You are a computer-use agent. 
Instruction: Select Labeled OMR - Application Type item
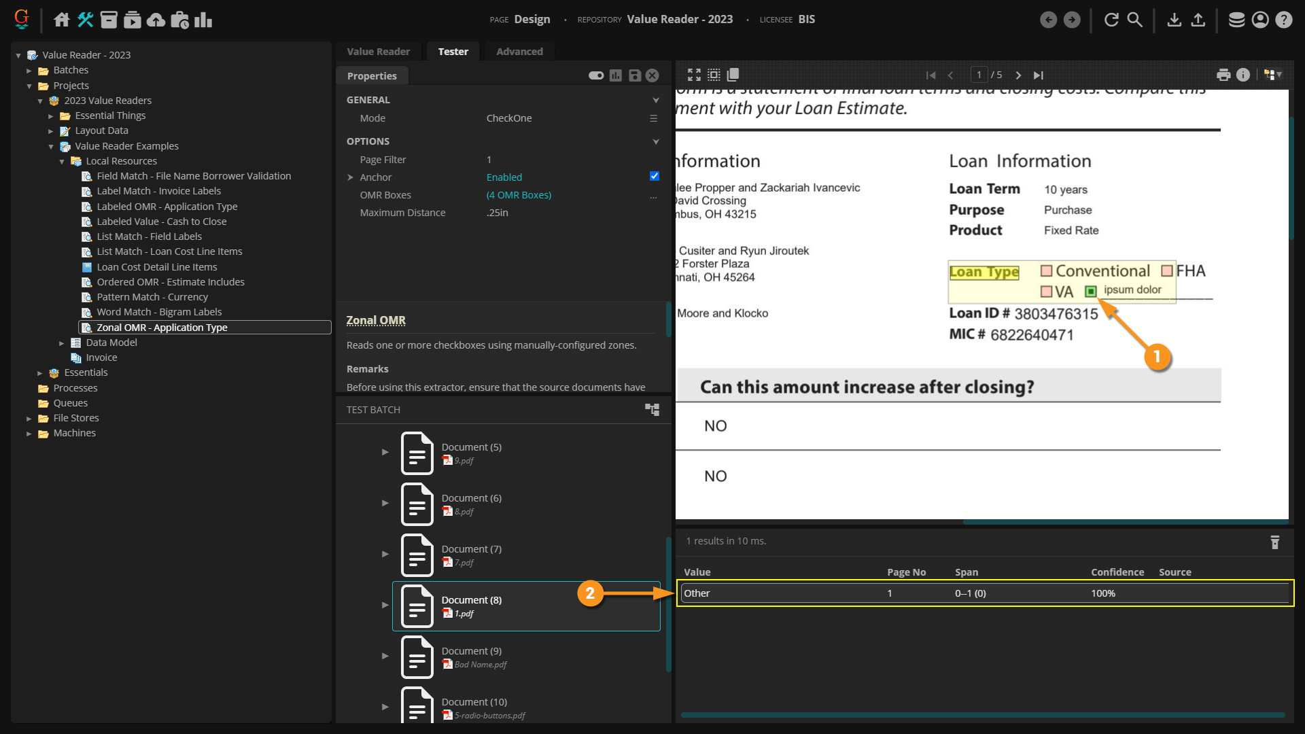(167, 207)
